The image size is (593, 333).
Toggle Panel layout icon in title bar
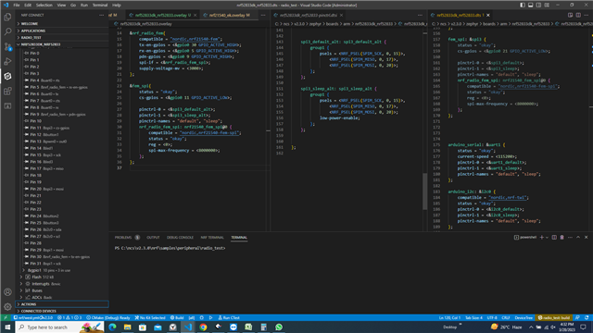pos(531,5)
